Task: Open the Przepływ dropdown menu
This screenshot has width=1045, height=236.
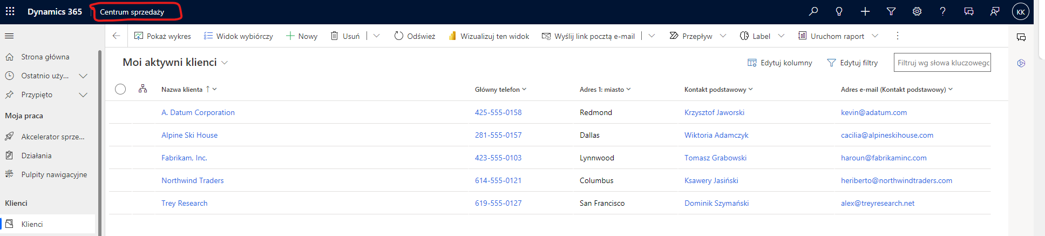Action: tap(723, 36)
